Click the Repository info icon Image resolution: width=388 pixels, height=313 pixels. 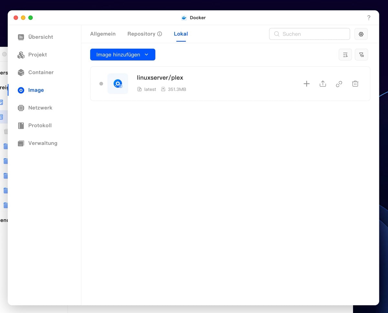[x=159, y=34]
